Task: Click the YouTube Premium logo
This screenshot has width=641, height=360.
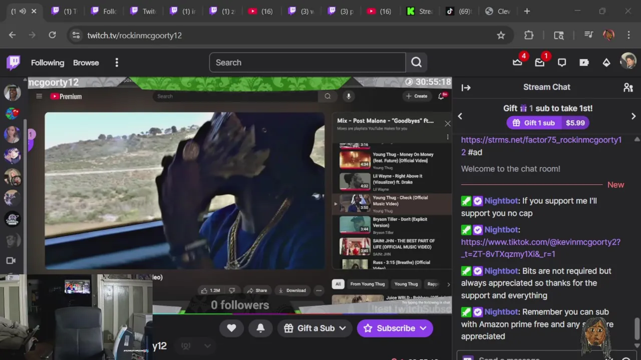Action: point(66,96)
